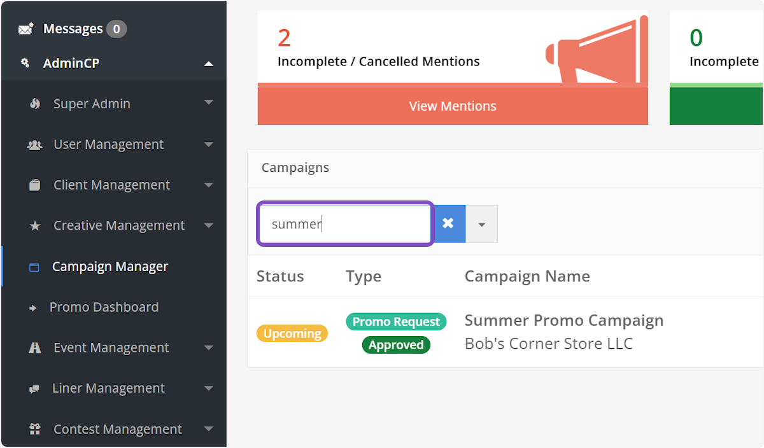Click the Campaign Manager window icon
The width and height of the screenshot is (764, 448).
coord(35,266)
